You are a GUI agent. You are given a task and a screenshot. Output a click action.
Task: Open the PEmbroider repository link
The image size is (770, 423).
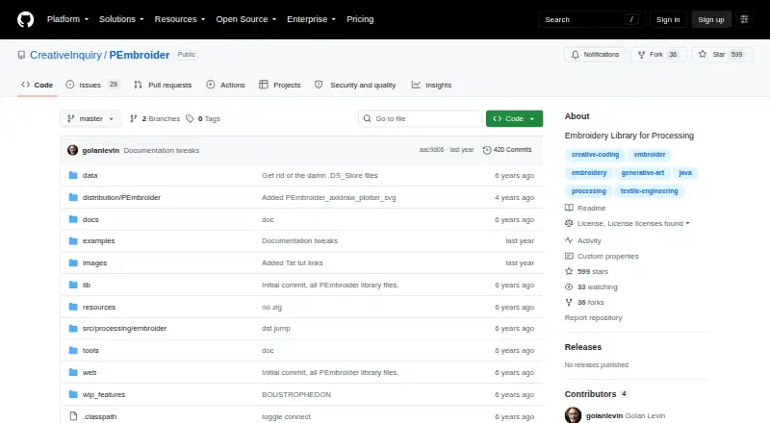point(140,55)
